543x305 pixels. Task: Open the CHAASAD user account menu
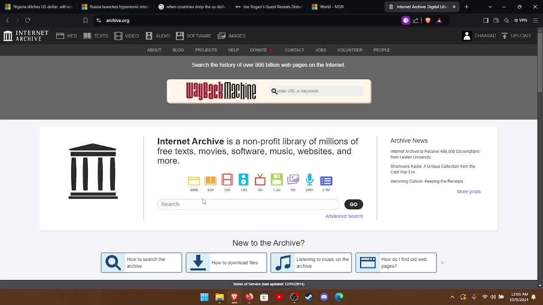(x=479, y=36)
